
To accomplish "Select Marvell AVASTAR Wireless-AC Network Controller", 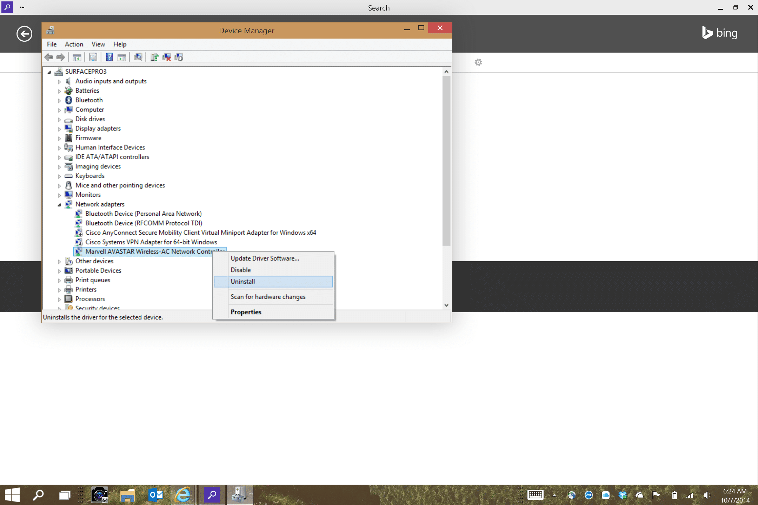I will pyautogui.click(x=150, y=251).
